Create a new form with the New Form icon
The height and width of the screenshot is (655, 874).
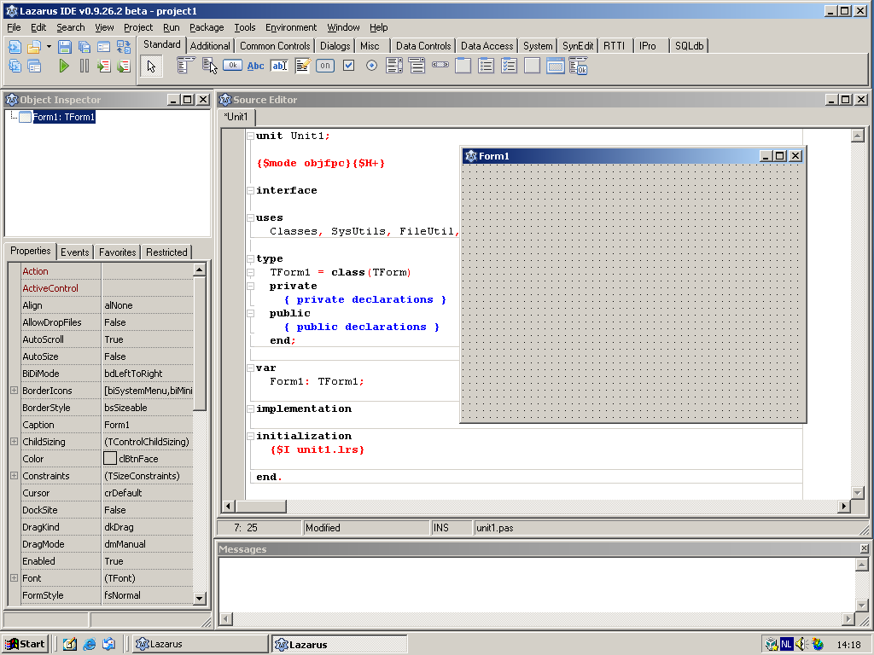pyautogui.click(x=103, y=46)
